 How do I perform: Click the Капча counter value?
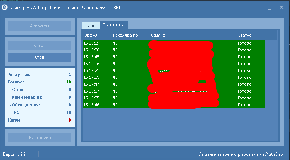tap(70, 120)
